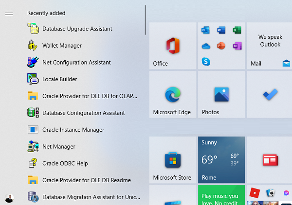Click Database Migration Assistant for Unicode icon
Image resolution: width=292 pixels, height=205 pixels.
pos(33,197)
